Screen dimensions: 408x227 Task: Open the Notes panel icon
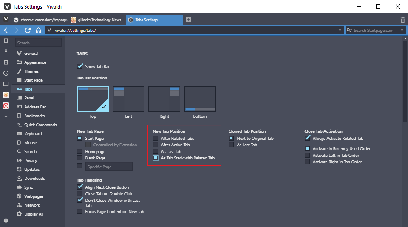point(6,62)
